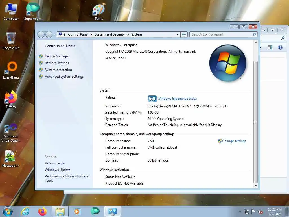The height and width of the screenshot is (217, 289).
Task: Select the 4.00 GB installed memory value
Action: (153, 112)
